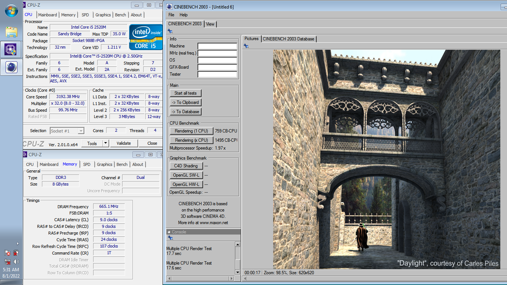Click pin icon in the Console panel

[170, 238]
